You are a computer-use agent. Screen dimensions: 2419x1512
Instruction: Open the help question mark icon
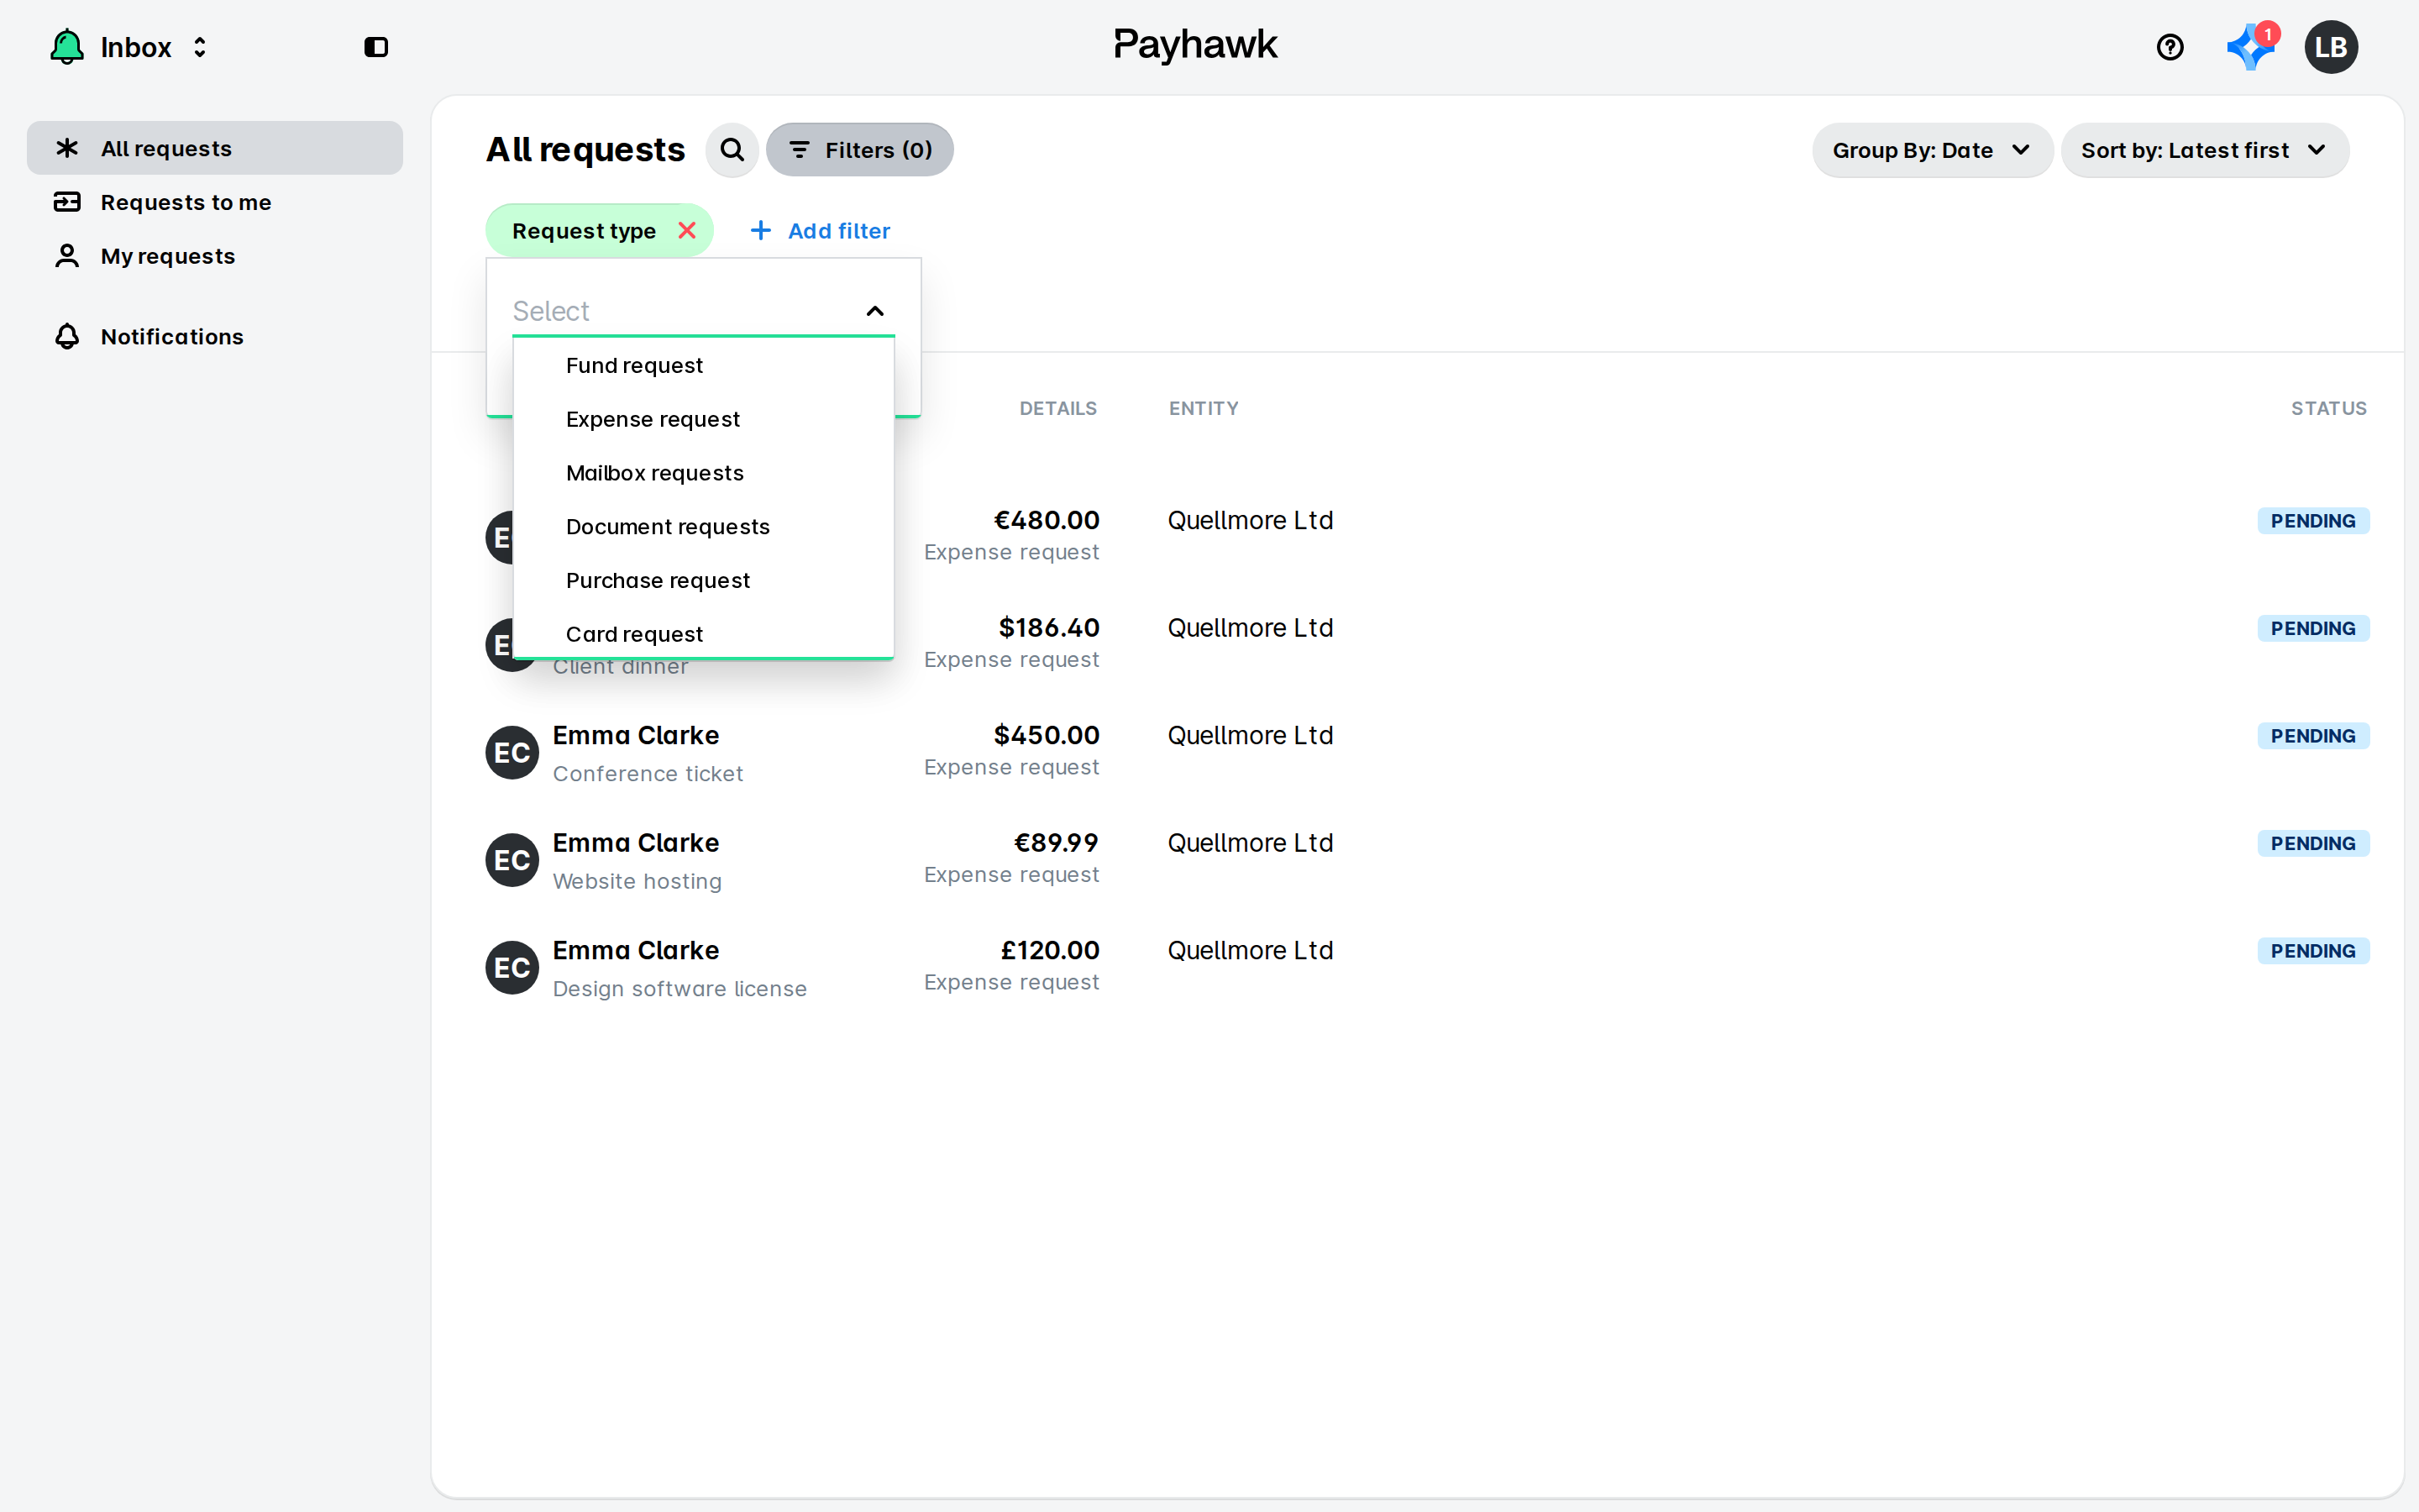tap(2170, 47)
